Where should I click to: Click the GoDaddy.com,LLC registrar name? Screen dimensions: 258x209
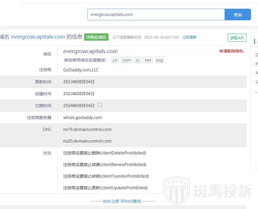81,70
